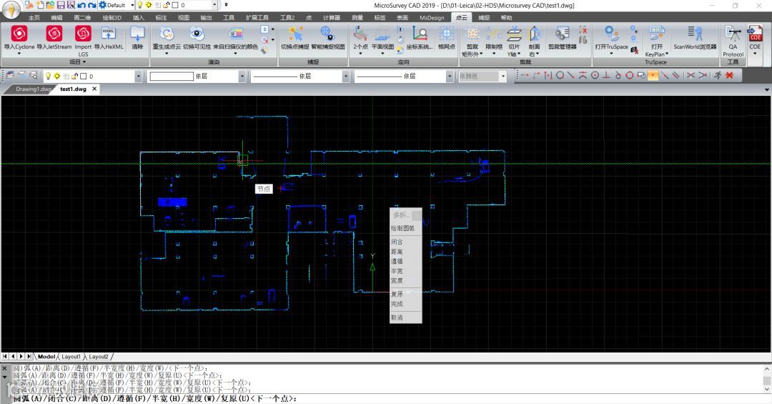Close the test1.dwg document tab
This screenshot has width=772, height=404.
pos(94,89)
